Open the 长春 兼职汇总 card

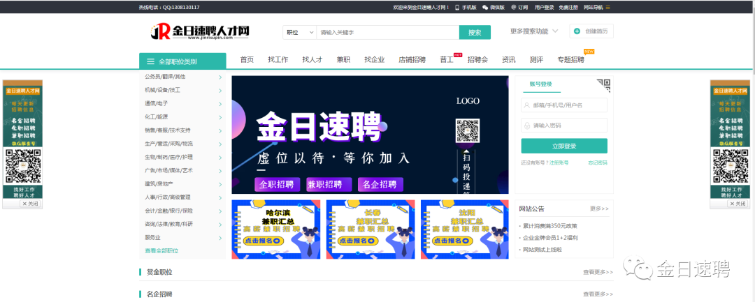[371, 229]
